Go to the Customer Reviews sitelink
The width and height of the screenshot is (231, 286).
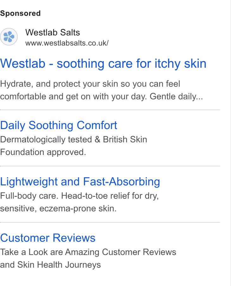[47, 238]
